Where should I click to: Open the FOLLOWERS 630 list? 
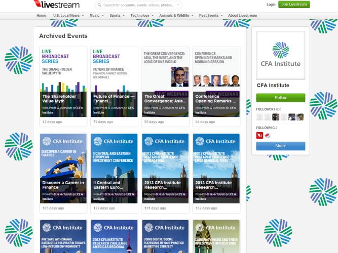pyautogui.click(x=269, y=109)
